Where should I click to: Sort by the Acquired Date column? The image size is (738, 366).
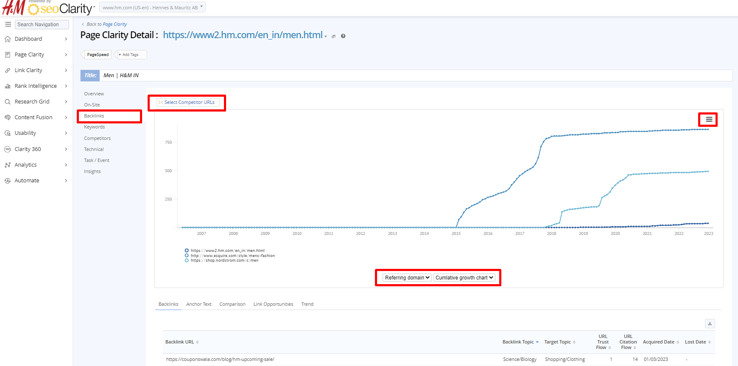(658, 342)
